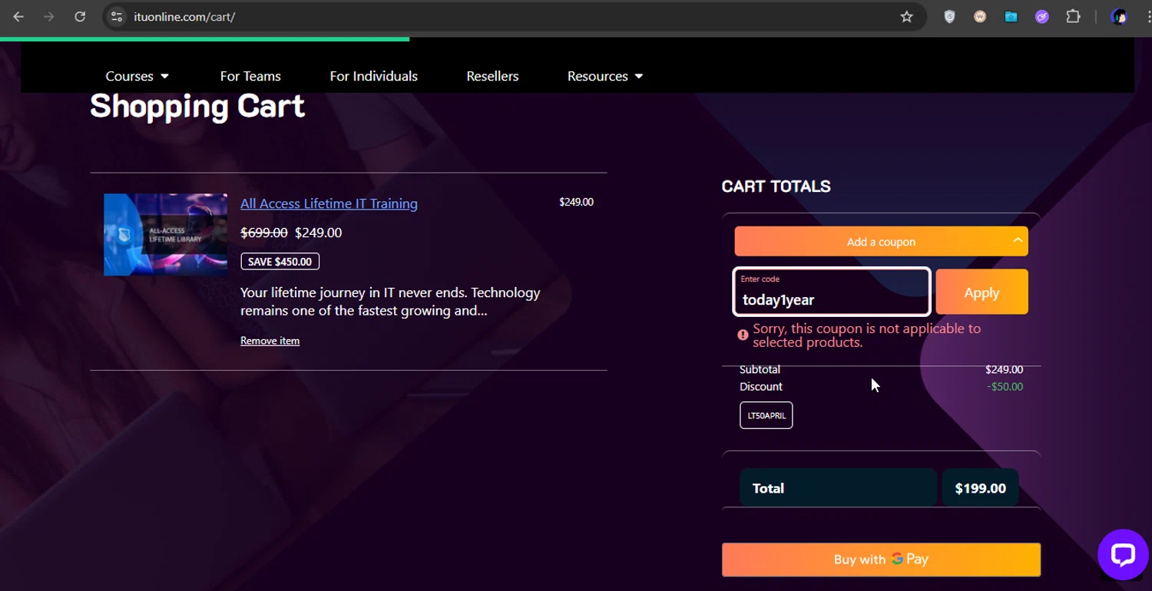The height and width of the screenshot is (591, 1152).
Task: Click the Discount label
Action: click(761, 387)
